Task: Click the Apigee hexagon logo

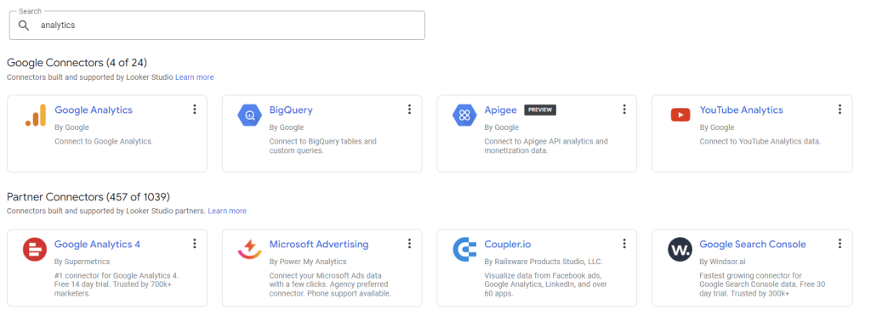Action: (x=465, y=116)
